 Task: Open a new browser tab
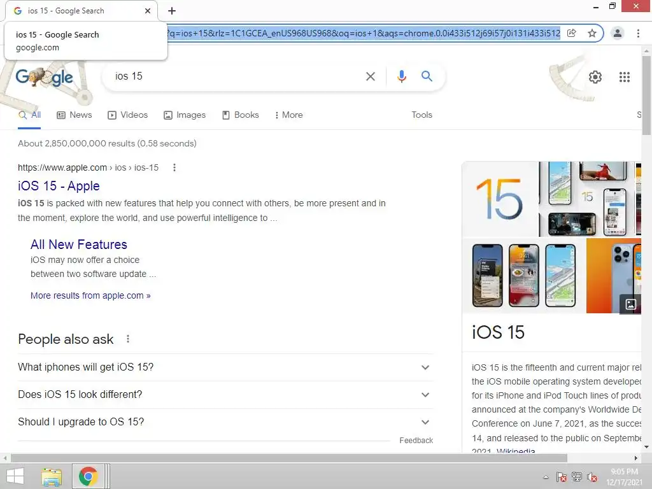[x=172, y=11]
